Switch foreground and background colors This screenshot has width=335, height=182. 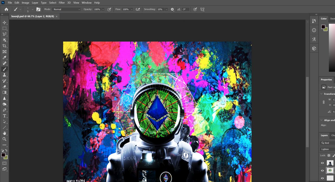6,150
